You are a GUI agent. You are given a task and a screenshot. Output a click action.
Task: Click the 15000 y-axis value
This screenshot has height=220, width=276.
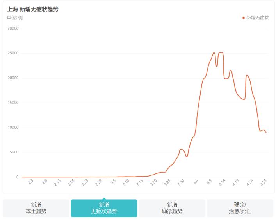pos(12,103)
